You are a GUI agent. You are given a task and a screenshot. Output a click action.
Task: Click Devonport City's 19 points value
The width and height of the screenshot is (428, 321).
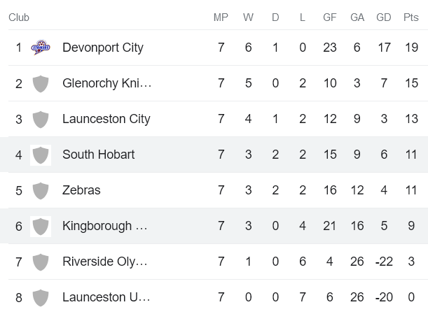410,48
